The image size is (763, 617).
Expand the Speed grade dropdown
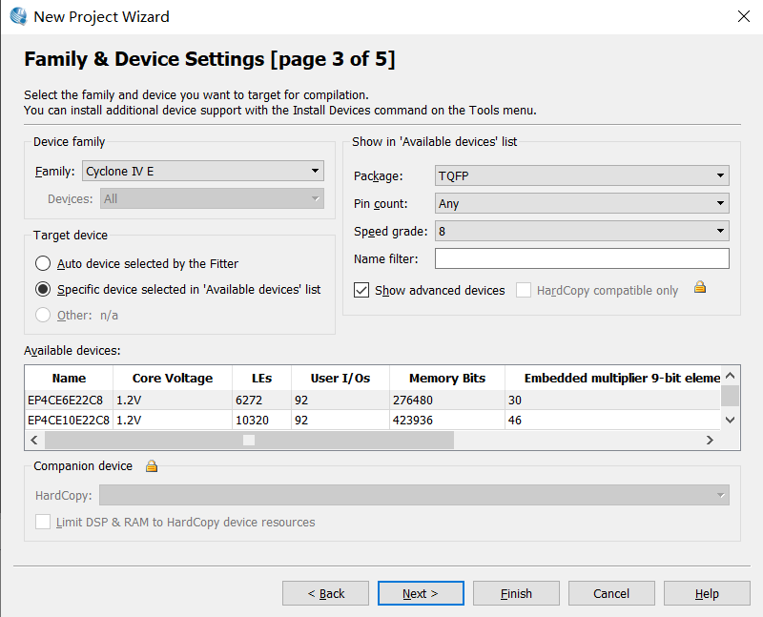coord(581,231)
